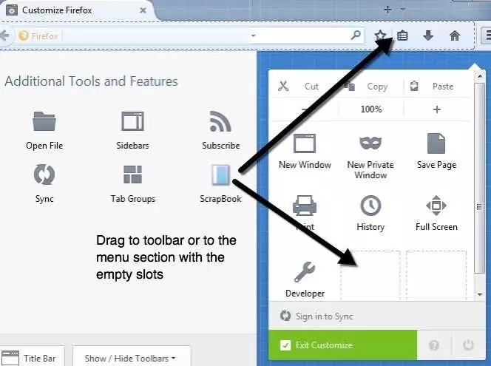
Task: Click the Downloads arrow icon
Action: tap(428, 35)
